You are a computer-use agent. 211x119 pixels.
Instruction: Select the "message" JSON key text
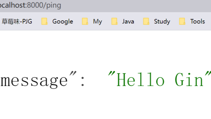[38, 80]
